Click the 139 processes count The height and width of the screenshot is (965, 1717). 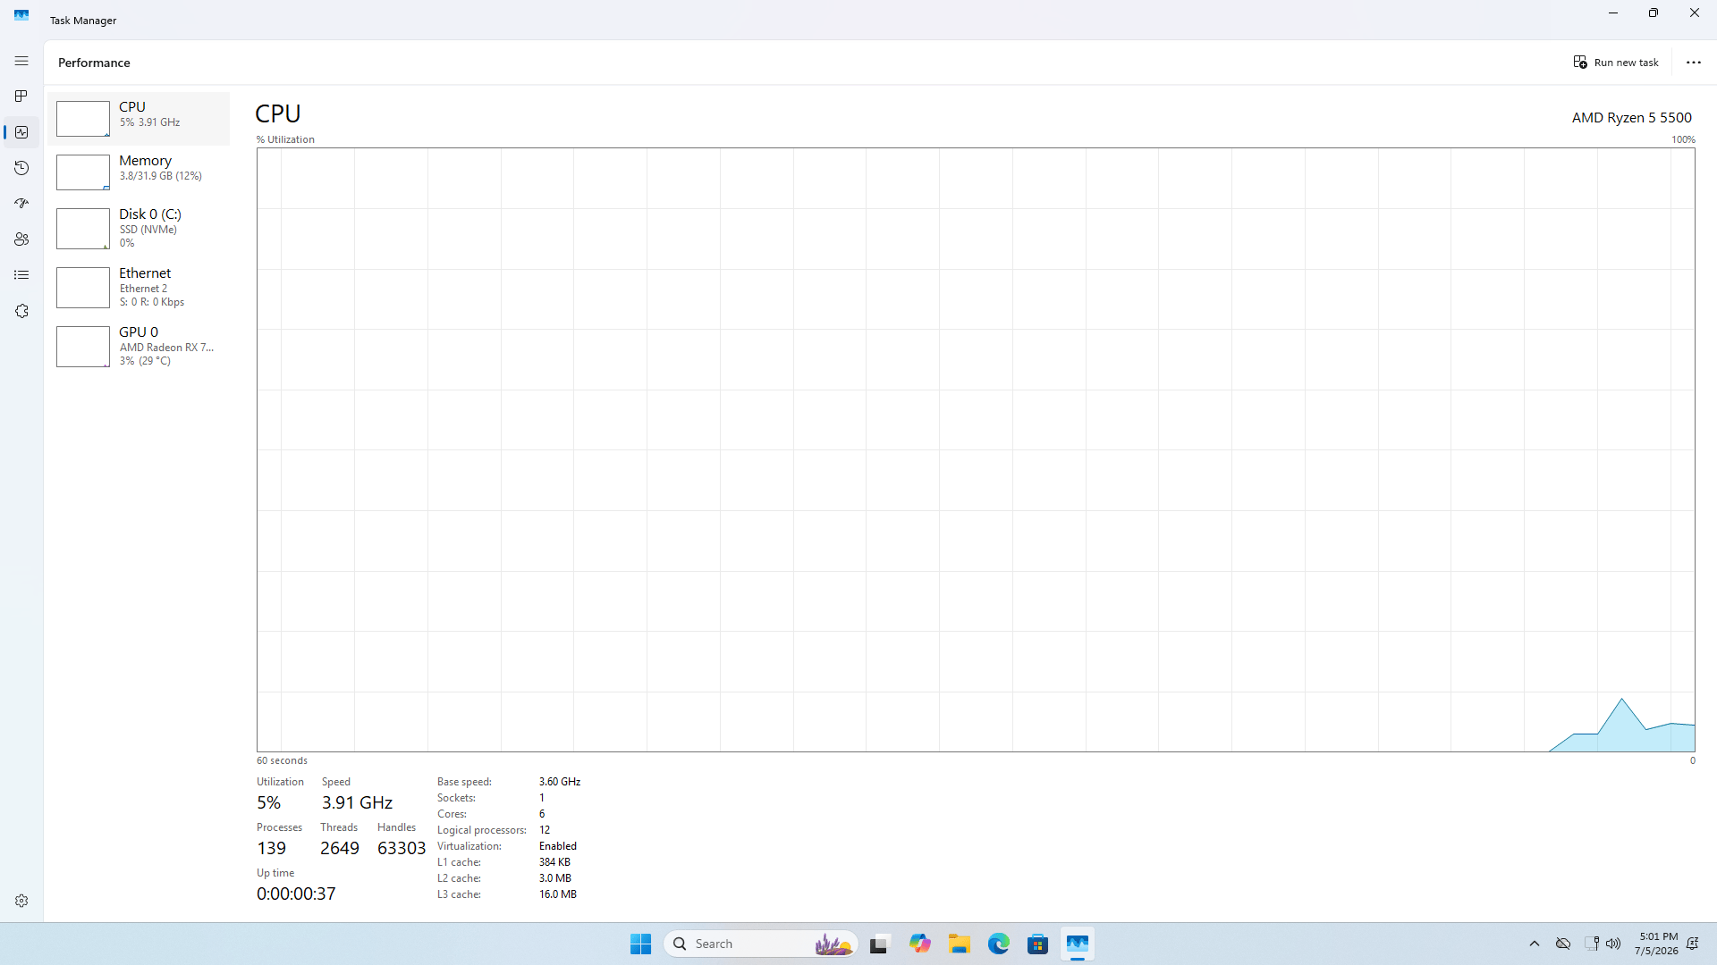271,848
